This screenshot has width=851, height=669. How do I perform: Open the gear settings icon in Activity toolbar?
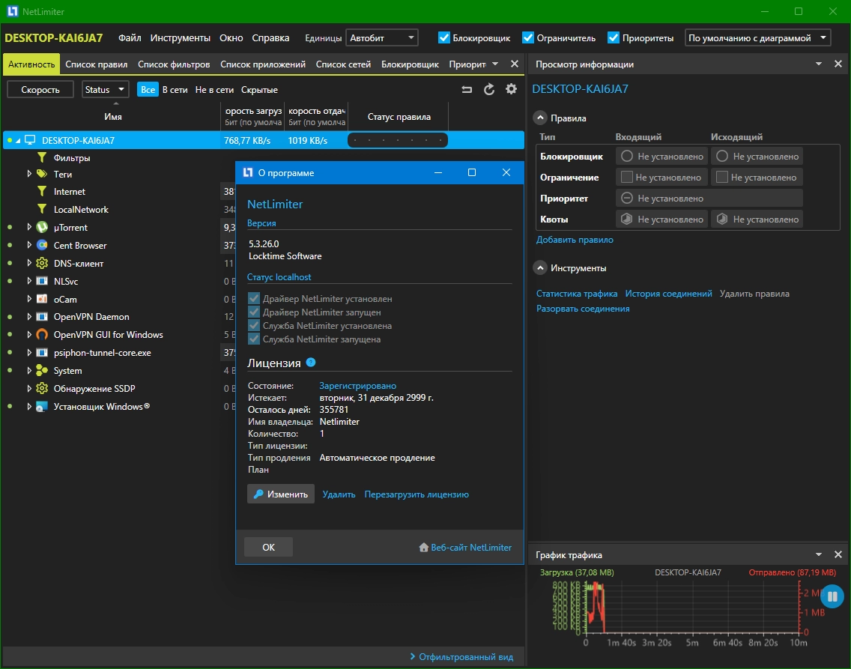pos(512,90)
